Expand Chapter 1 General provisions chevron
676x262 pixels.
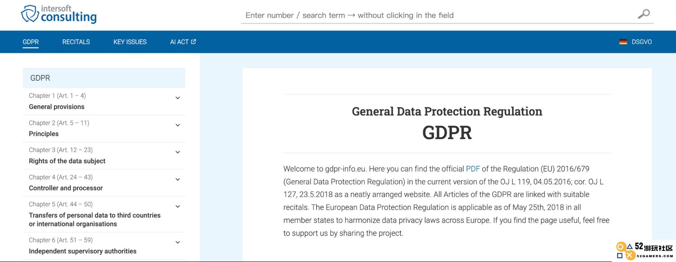178,98
